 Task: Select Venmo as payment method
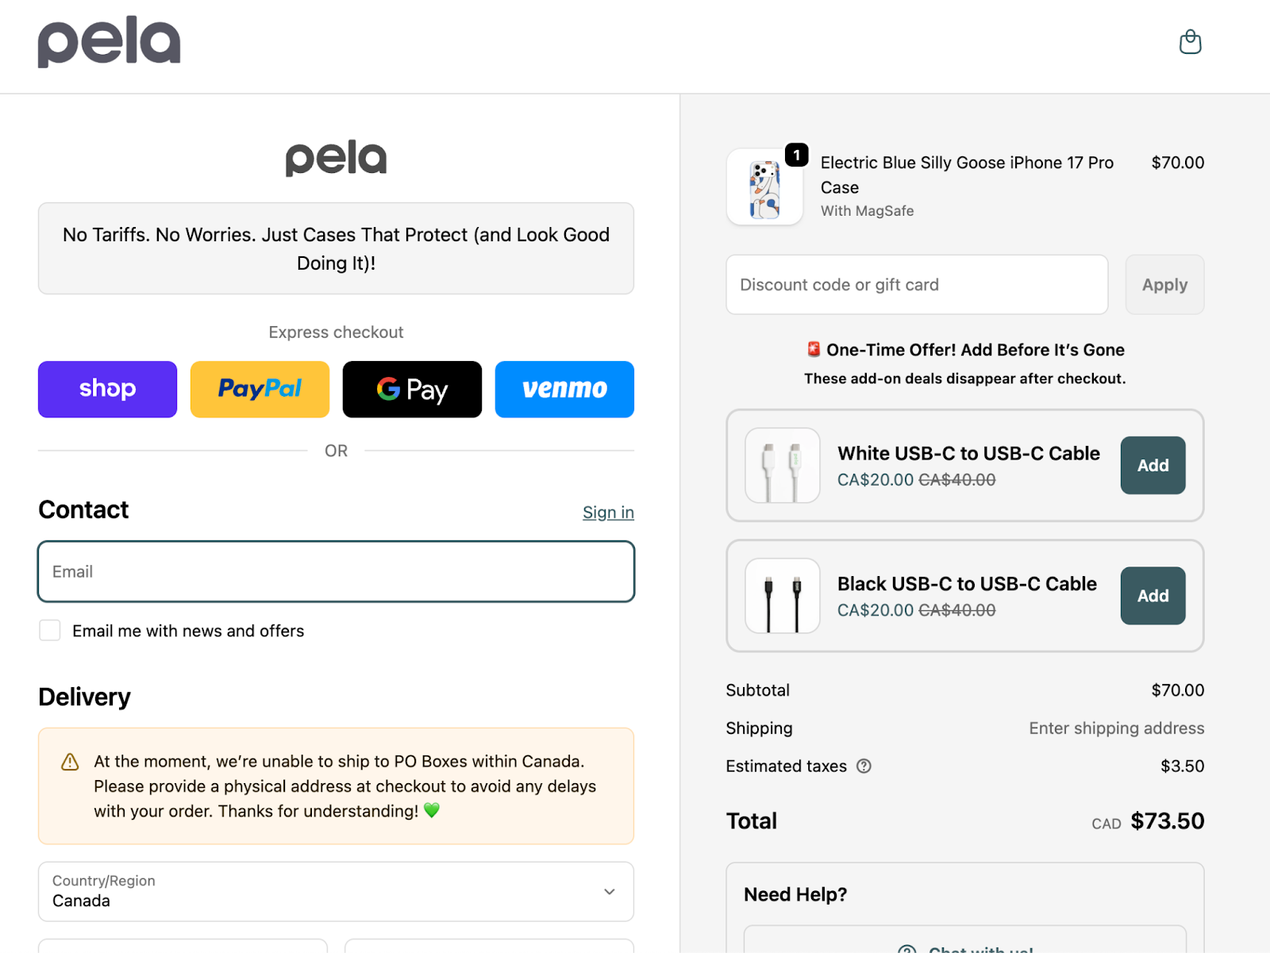[x=564, y=389]
